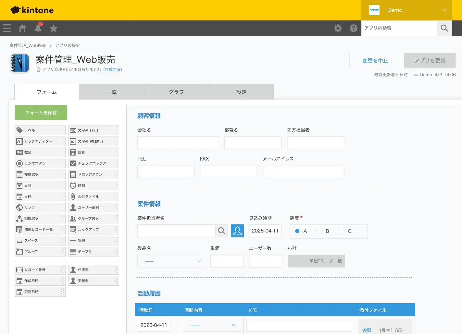Go to the kintone home icon
The image size is (462, 334).
(22, 28)
